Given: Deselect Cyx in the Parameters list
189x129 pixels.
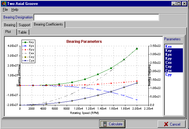Looking at the screenshot, I should (x=169, y=70).
